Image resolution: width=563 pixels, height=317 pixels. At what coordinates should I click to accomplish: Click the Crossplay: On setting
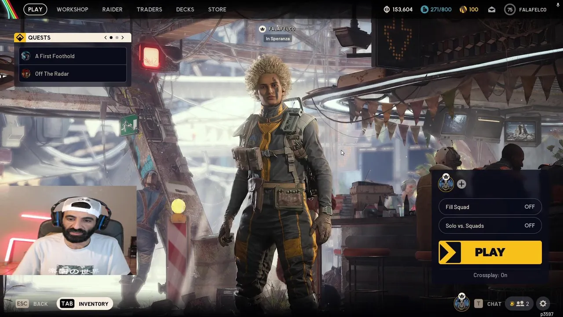(x=490, y=275)
